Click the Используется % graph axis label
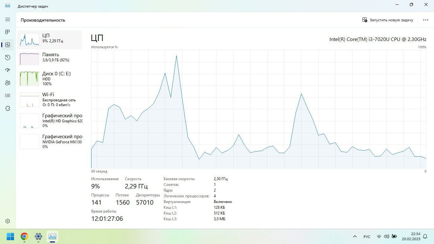Screen dimensions: 434x244 point(104,47)
